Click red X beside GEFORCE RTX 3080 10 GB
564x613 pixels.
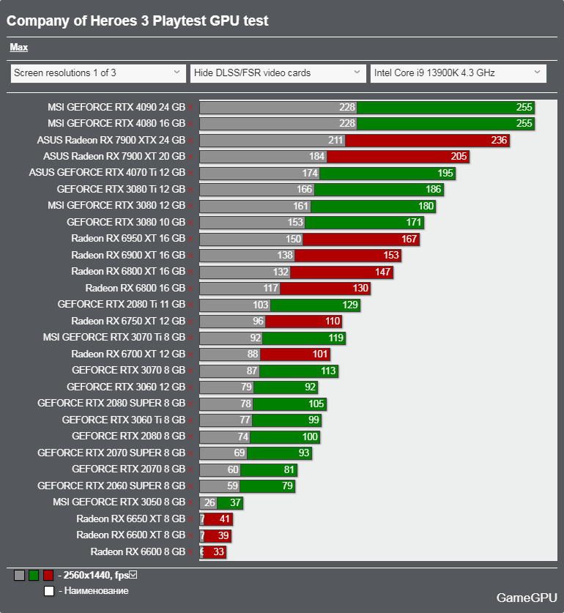(x=190, y=223)
